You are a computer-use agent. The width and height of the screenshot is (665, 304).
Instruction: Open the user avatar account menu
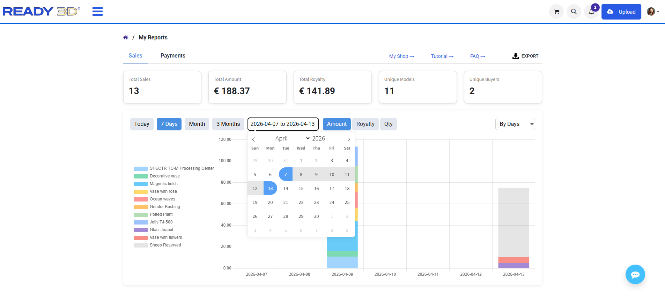point(653,12)
